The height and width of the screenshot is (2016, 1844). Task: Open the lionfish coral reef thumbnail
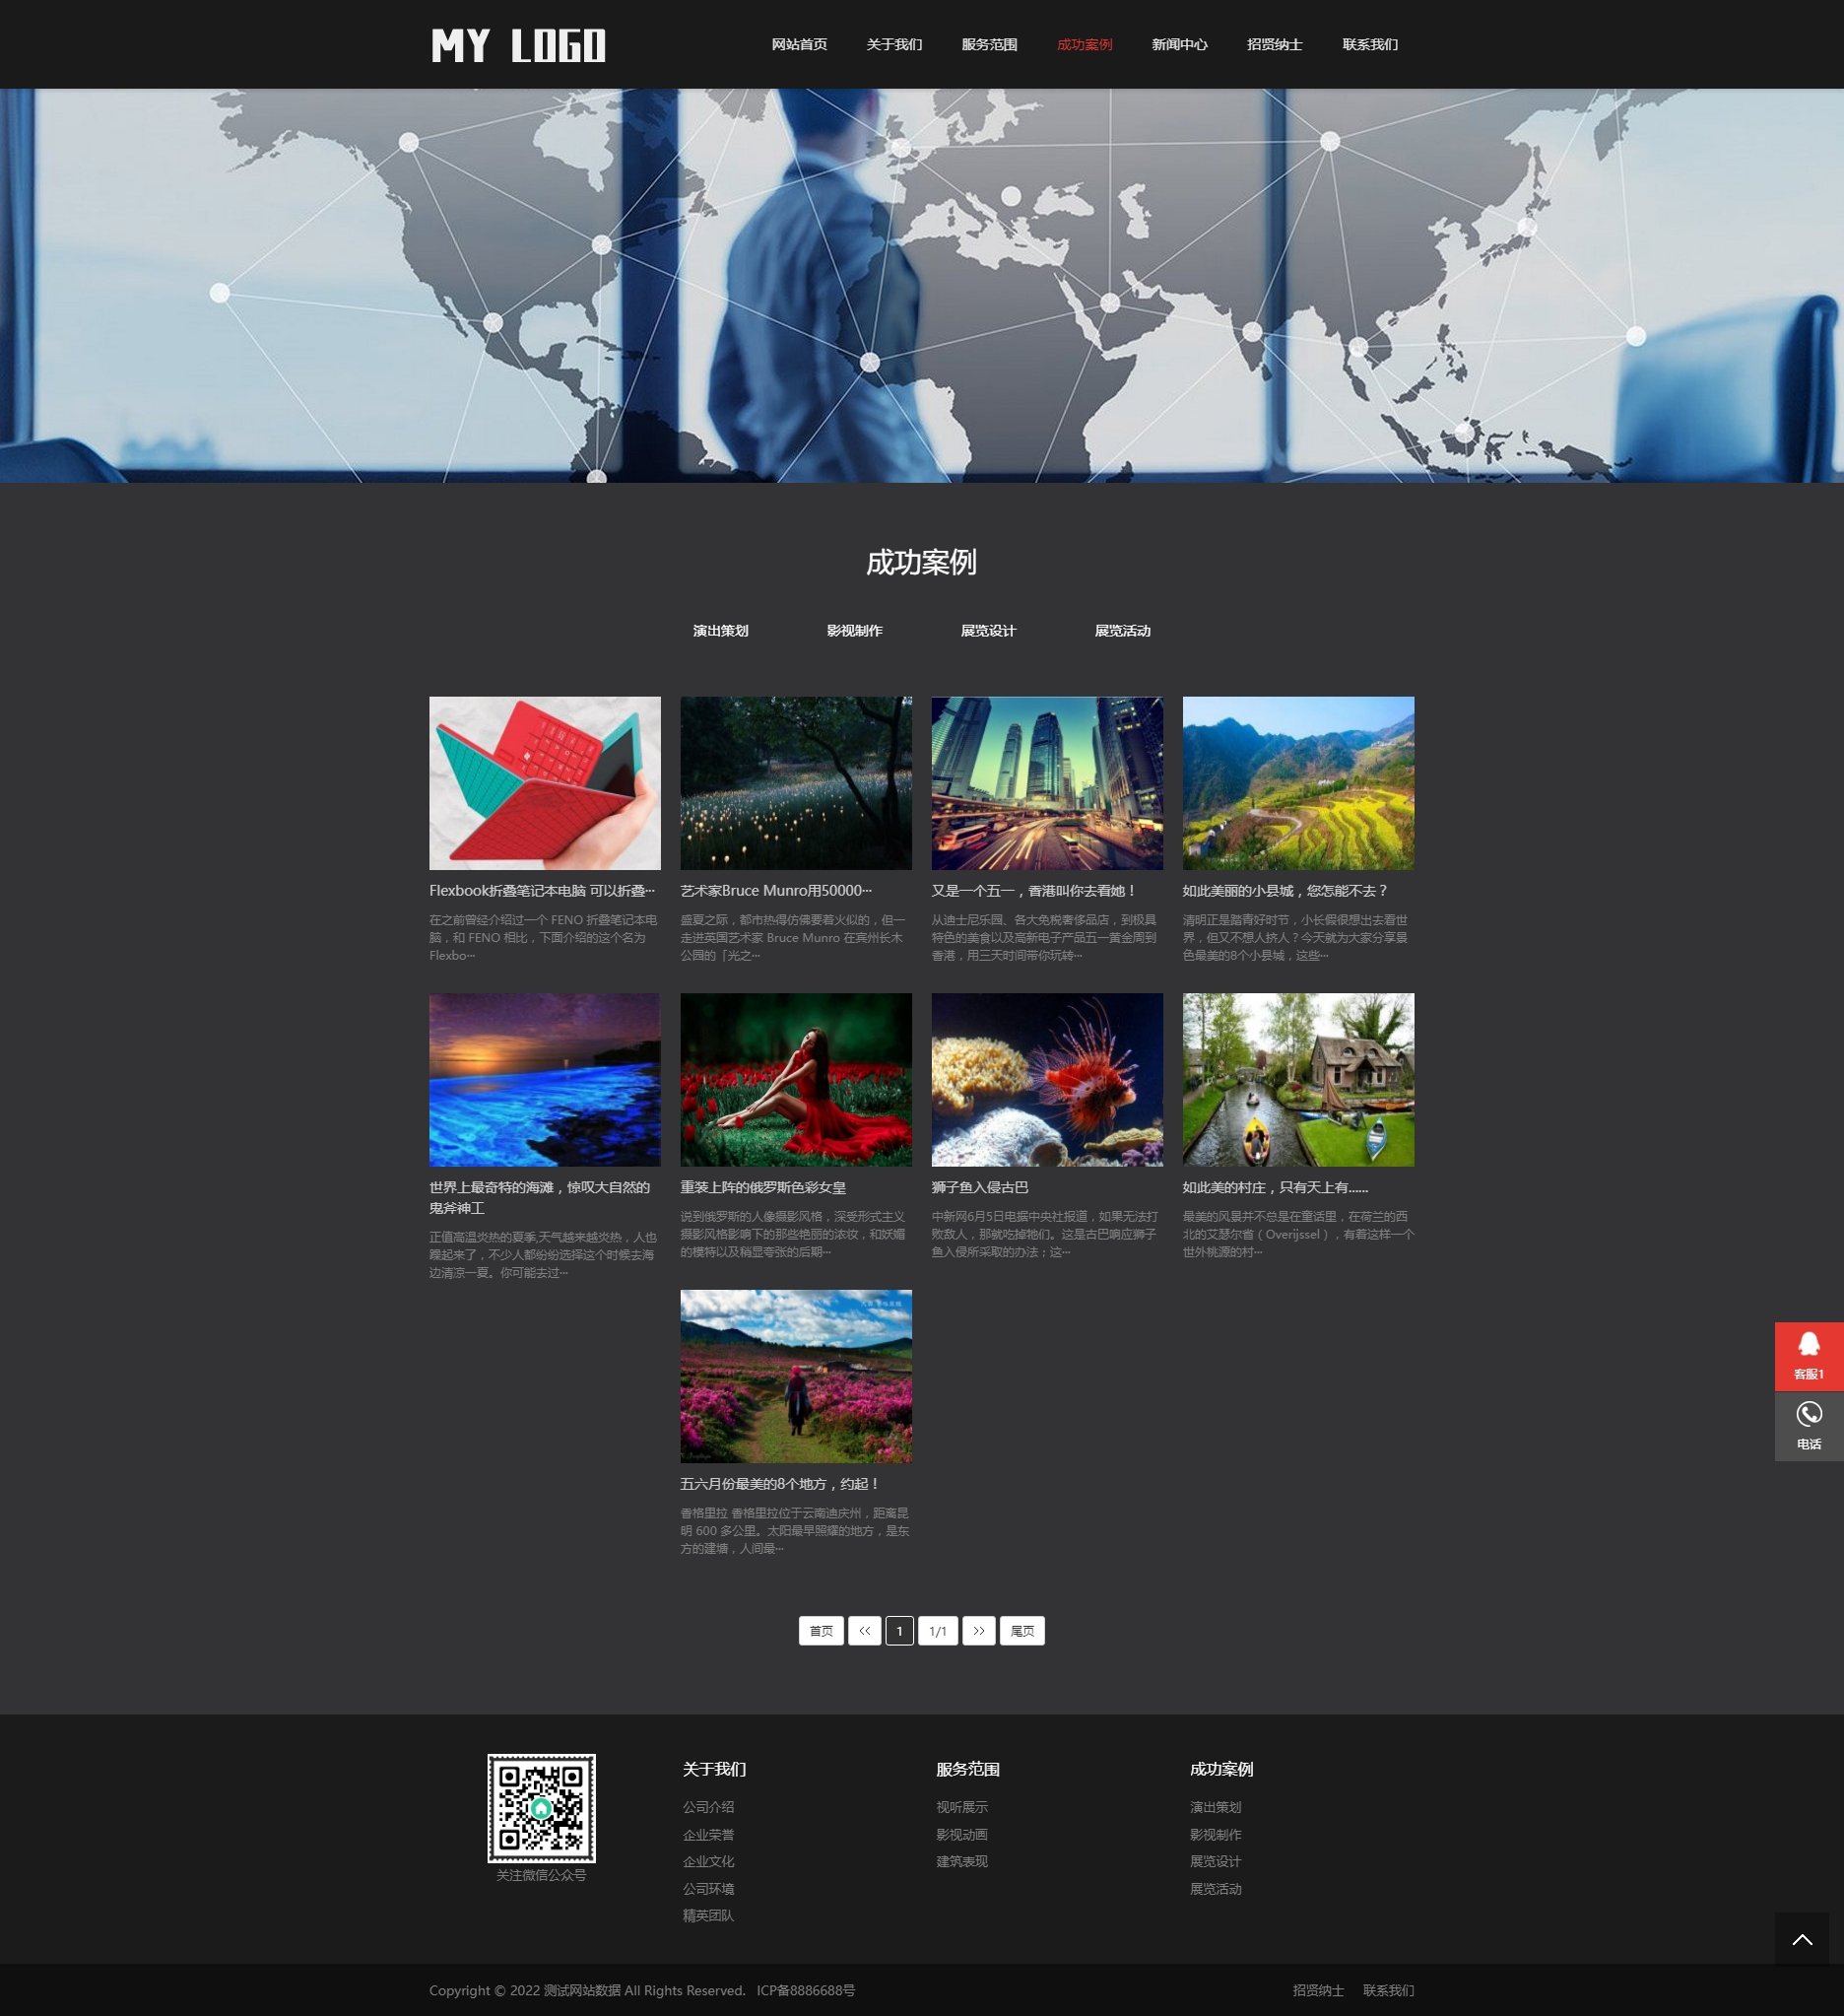pos(1046,1079)
